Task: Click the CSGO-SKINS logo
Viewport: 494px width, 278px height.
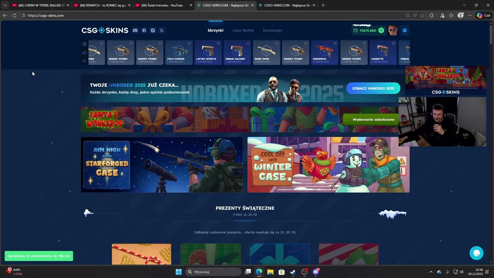Action: (x=105, y=31)
